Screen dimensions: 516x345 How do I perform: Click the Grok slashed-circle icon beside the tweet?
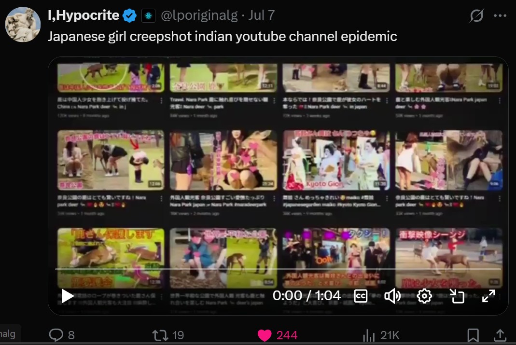476,15
